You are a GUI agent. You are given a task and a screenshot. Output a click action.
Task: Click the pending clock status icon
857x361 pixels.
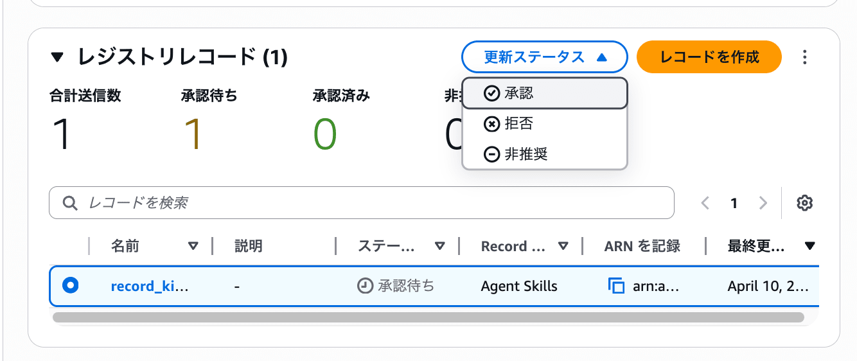365,286
